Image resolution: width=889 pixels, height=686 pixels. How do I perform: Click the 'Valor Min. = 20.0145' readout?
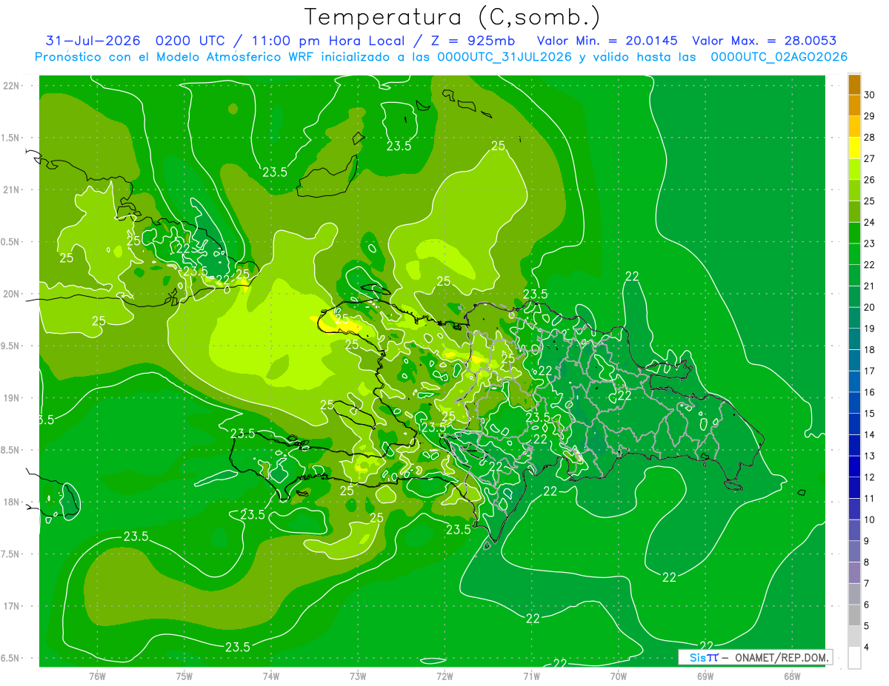click(x=607, y=41)
